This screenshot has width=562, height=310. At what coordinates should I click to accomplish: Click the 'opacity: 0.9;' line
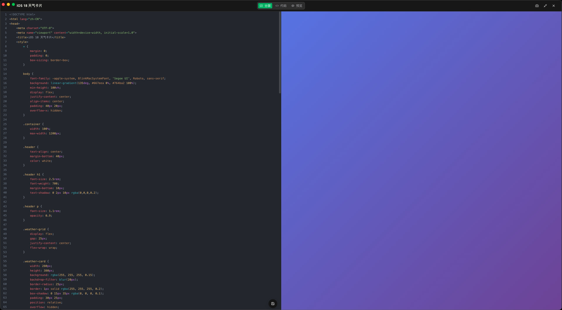point(41,216)
